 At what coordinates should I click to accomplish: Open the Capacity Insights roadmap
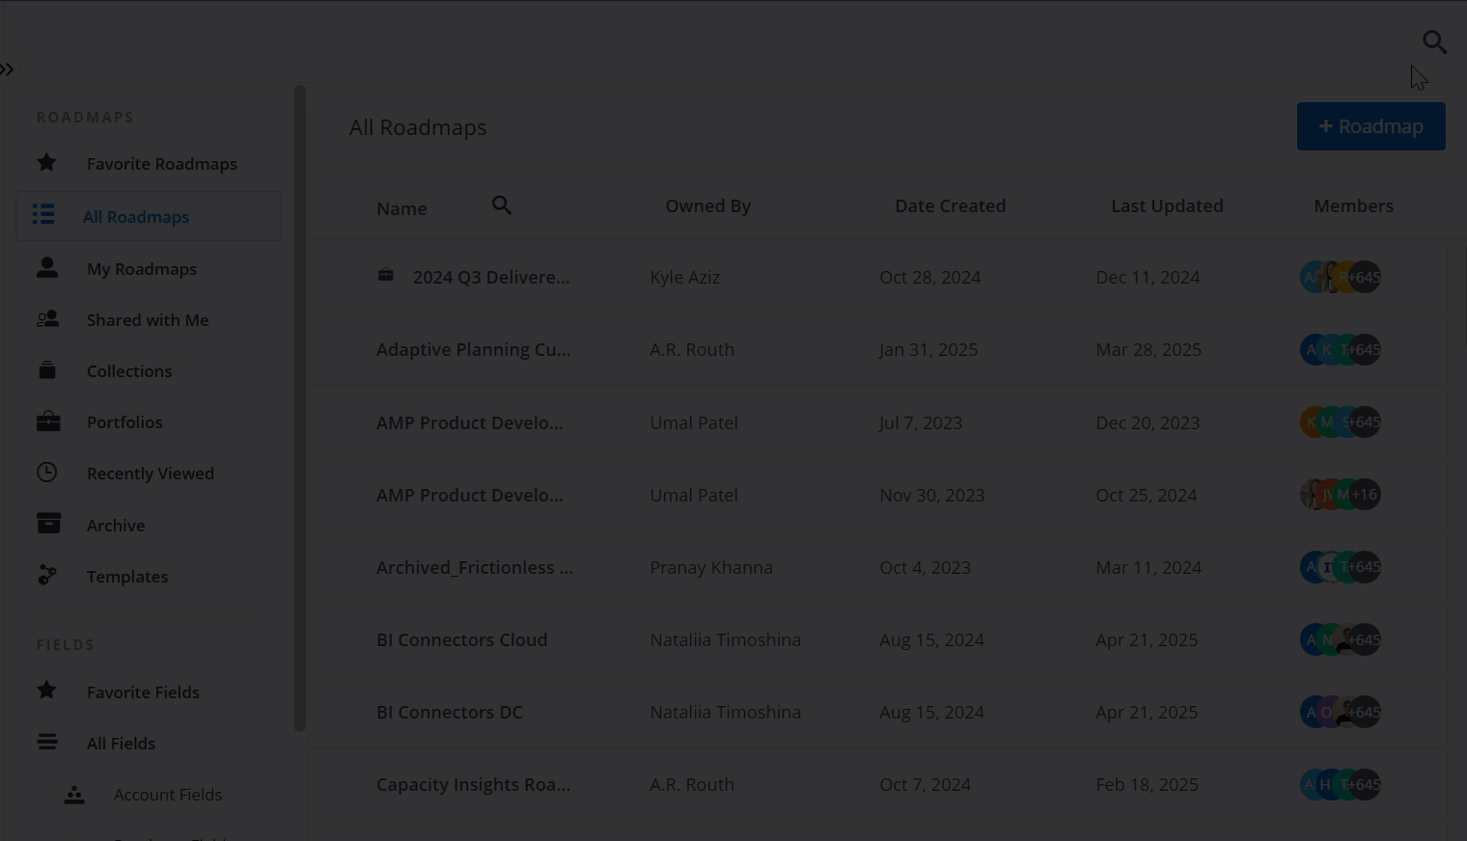point(473,784)
